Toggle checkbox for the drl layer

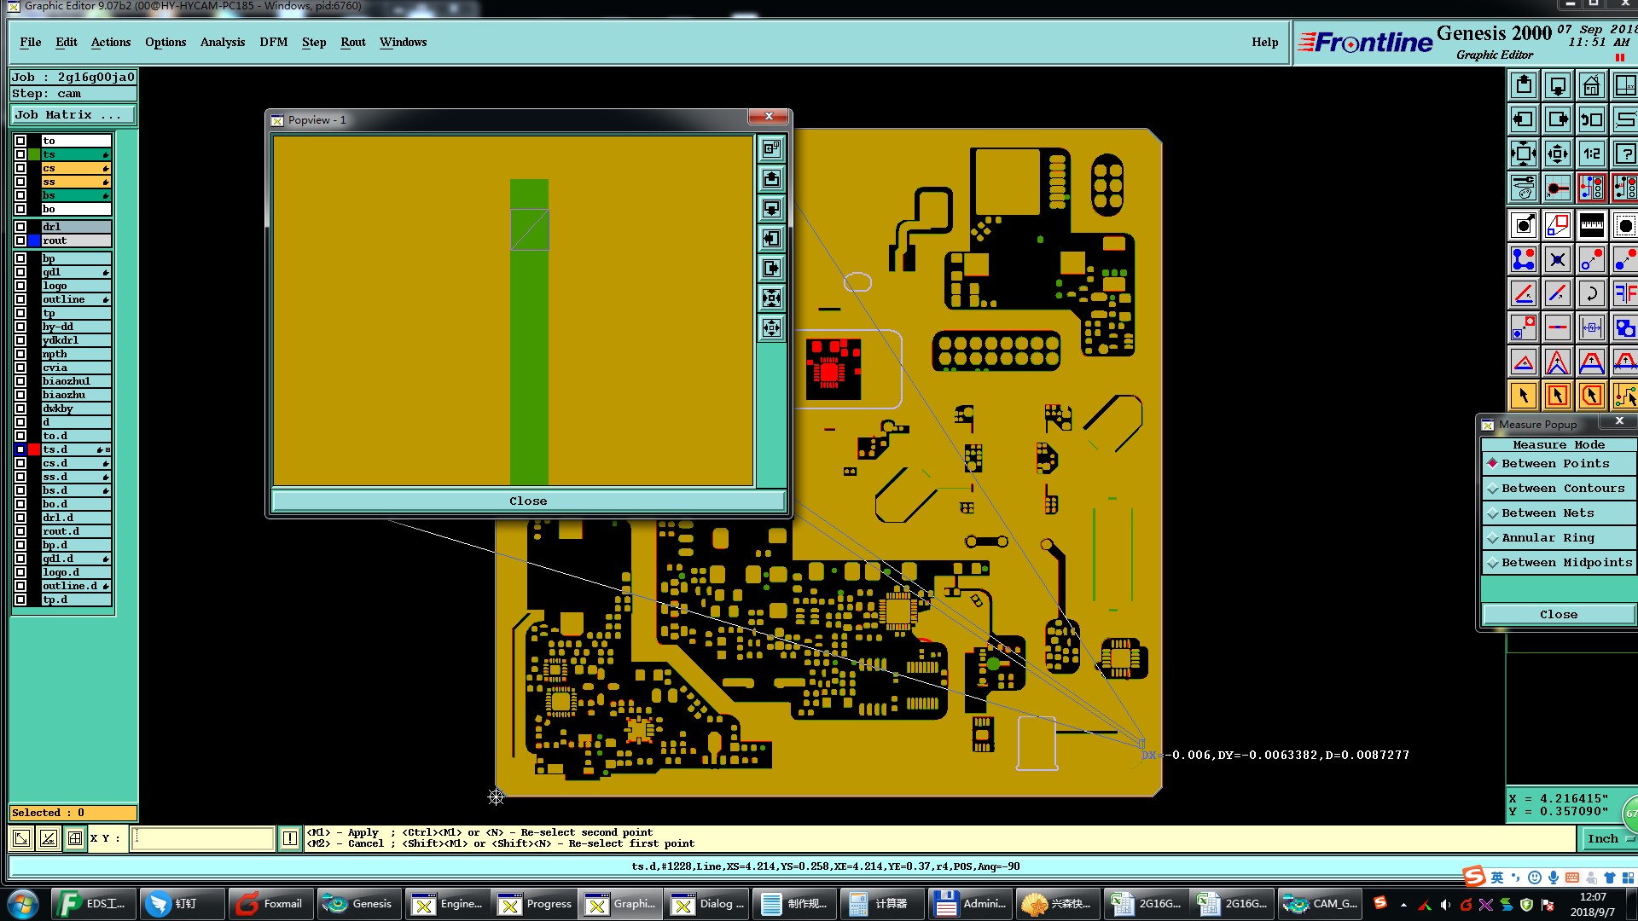[x=20, y=227]
